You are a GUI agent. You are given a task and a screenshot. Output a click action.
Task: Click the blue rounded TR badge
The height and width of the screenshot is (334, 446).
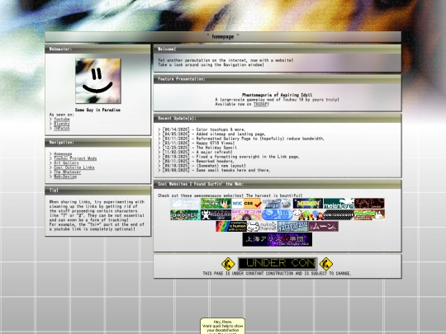click(x=277, y=215)
